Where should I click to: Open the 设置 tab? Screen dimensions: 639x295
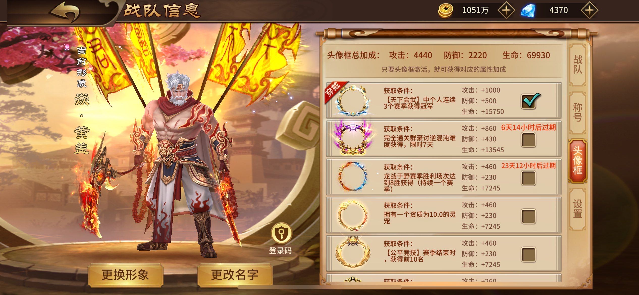tap(578, 209)
